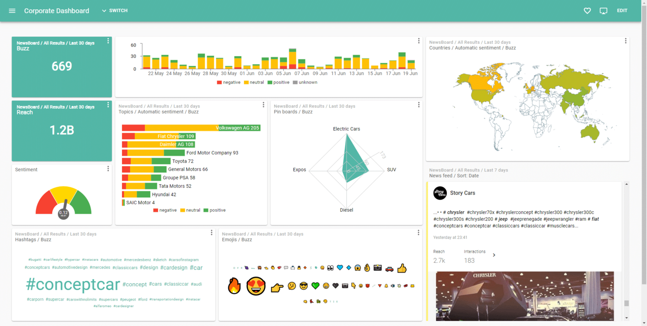Open the Pin boards widget options menu
The image size is (647, 326).
point(419,105)
